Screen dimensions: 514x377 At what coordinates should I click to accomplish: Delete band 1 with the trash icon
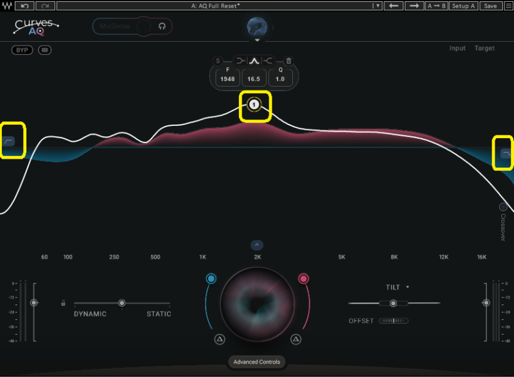click(x=288, y=61)
